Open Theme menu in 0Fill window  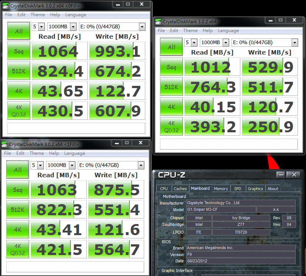(38, 15)
